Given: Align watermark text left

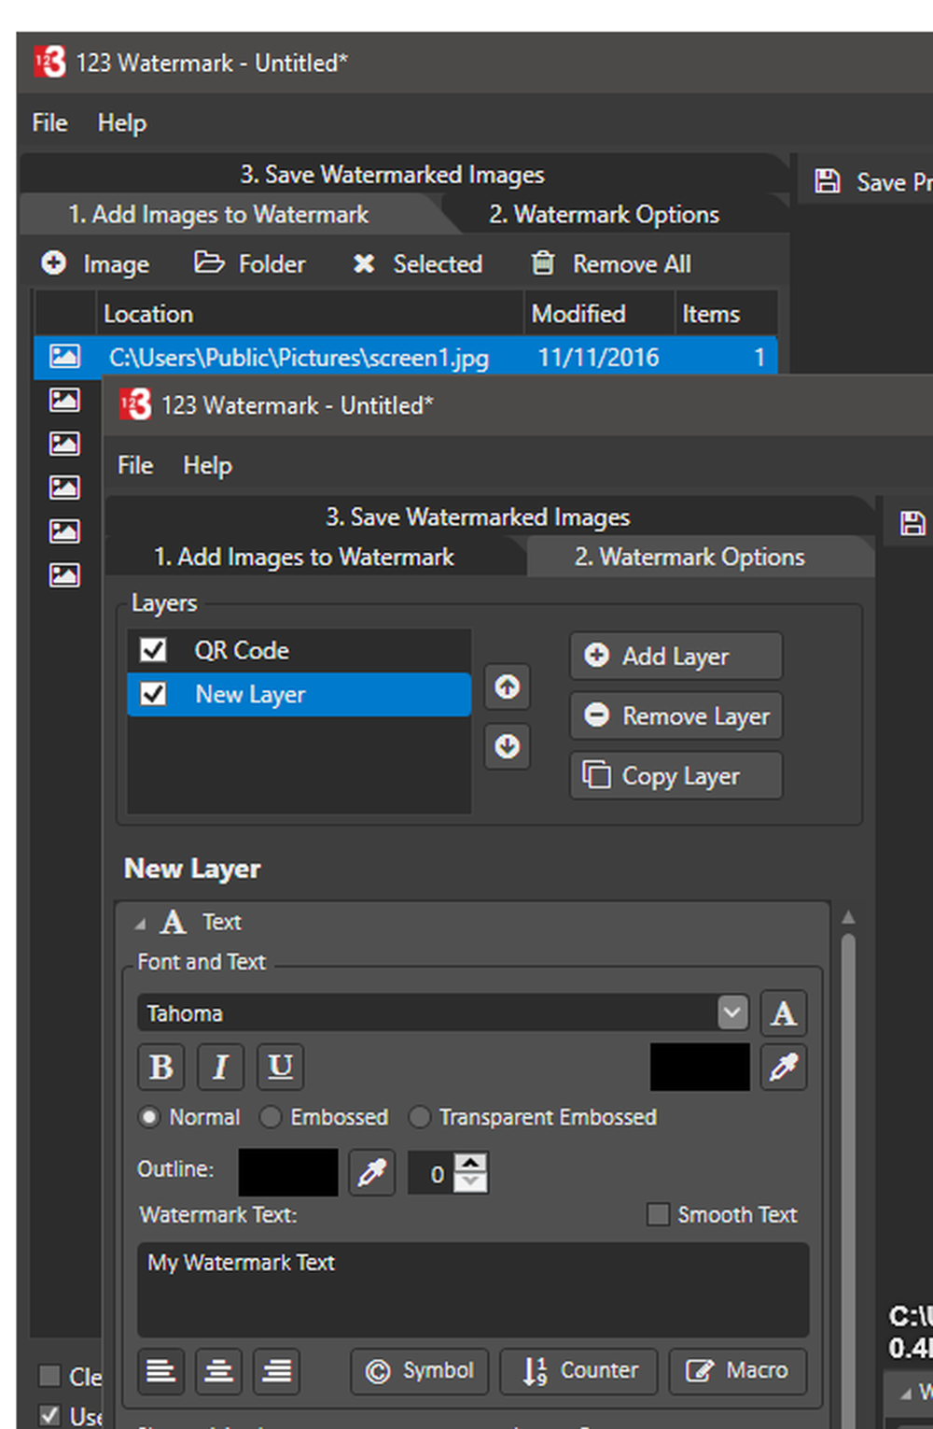Looking at the screenshot, I should (160, 1371).
